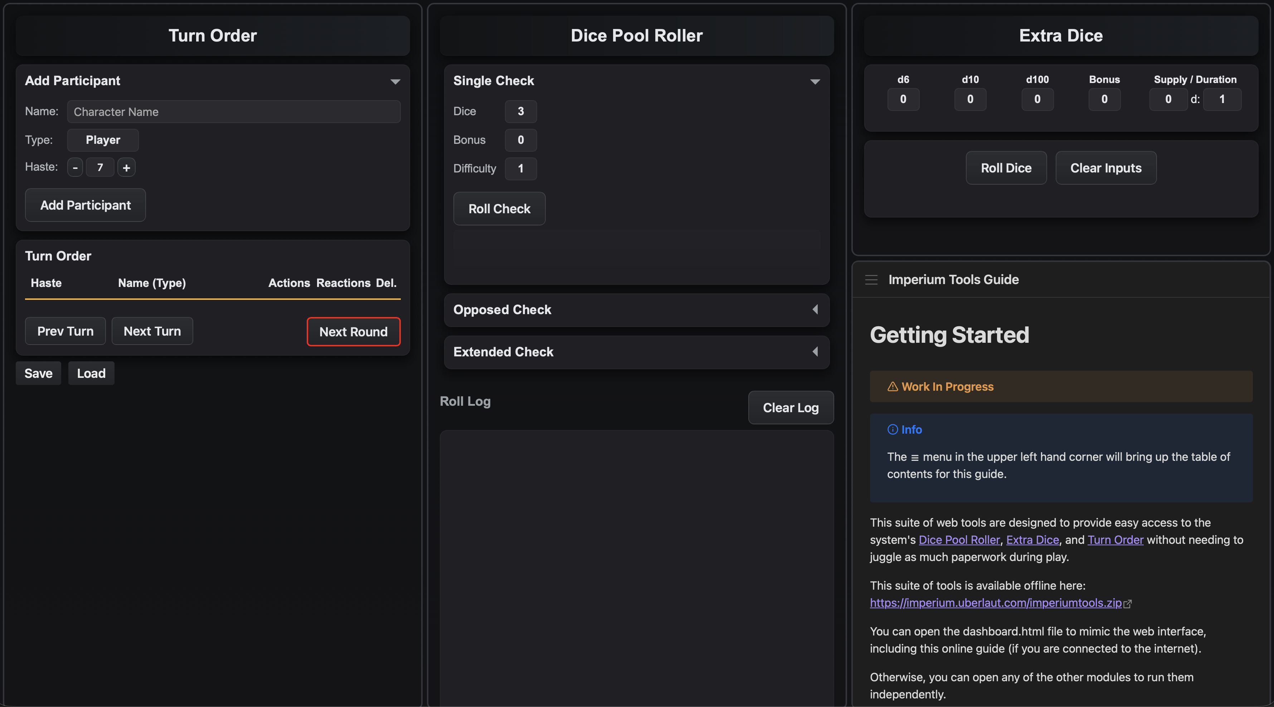The width and height of the screenshot is (1274, 707).
Task: Click the Character Name input field
Action: (233, 112)
